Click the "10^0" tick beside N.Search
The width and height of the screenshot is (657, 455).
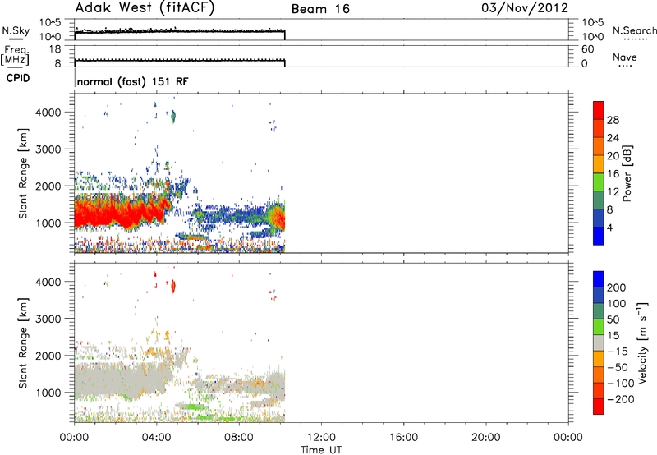pos(593,37)
